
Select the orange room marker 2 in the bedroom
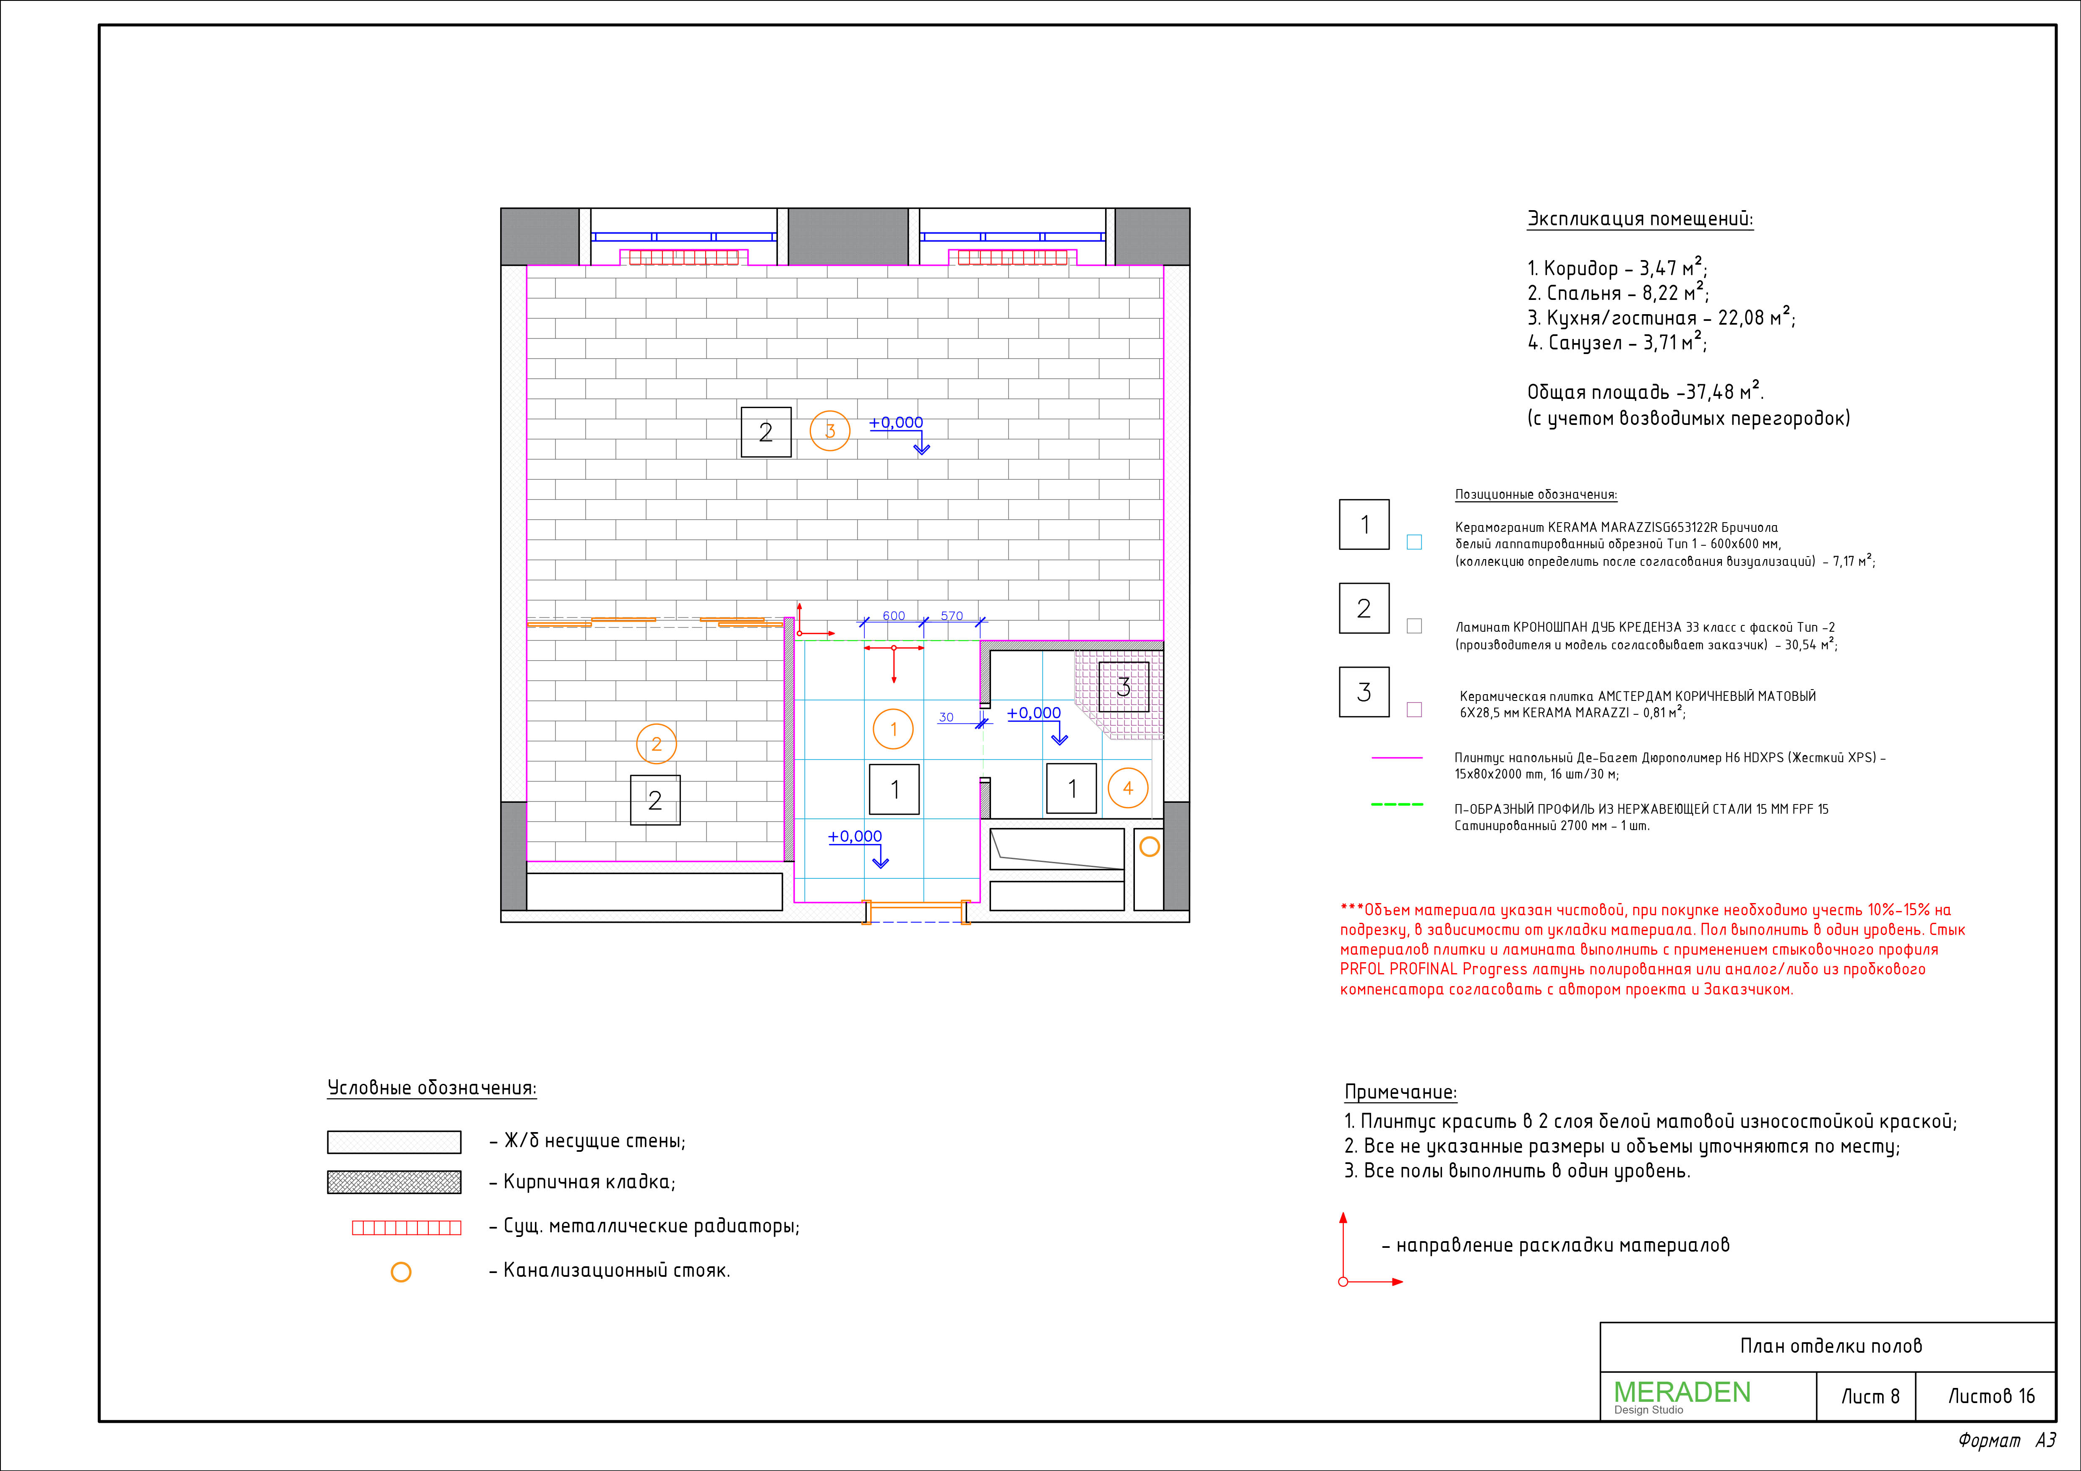tap(656, 744)
